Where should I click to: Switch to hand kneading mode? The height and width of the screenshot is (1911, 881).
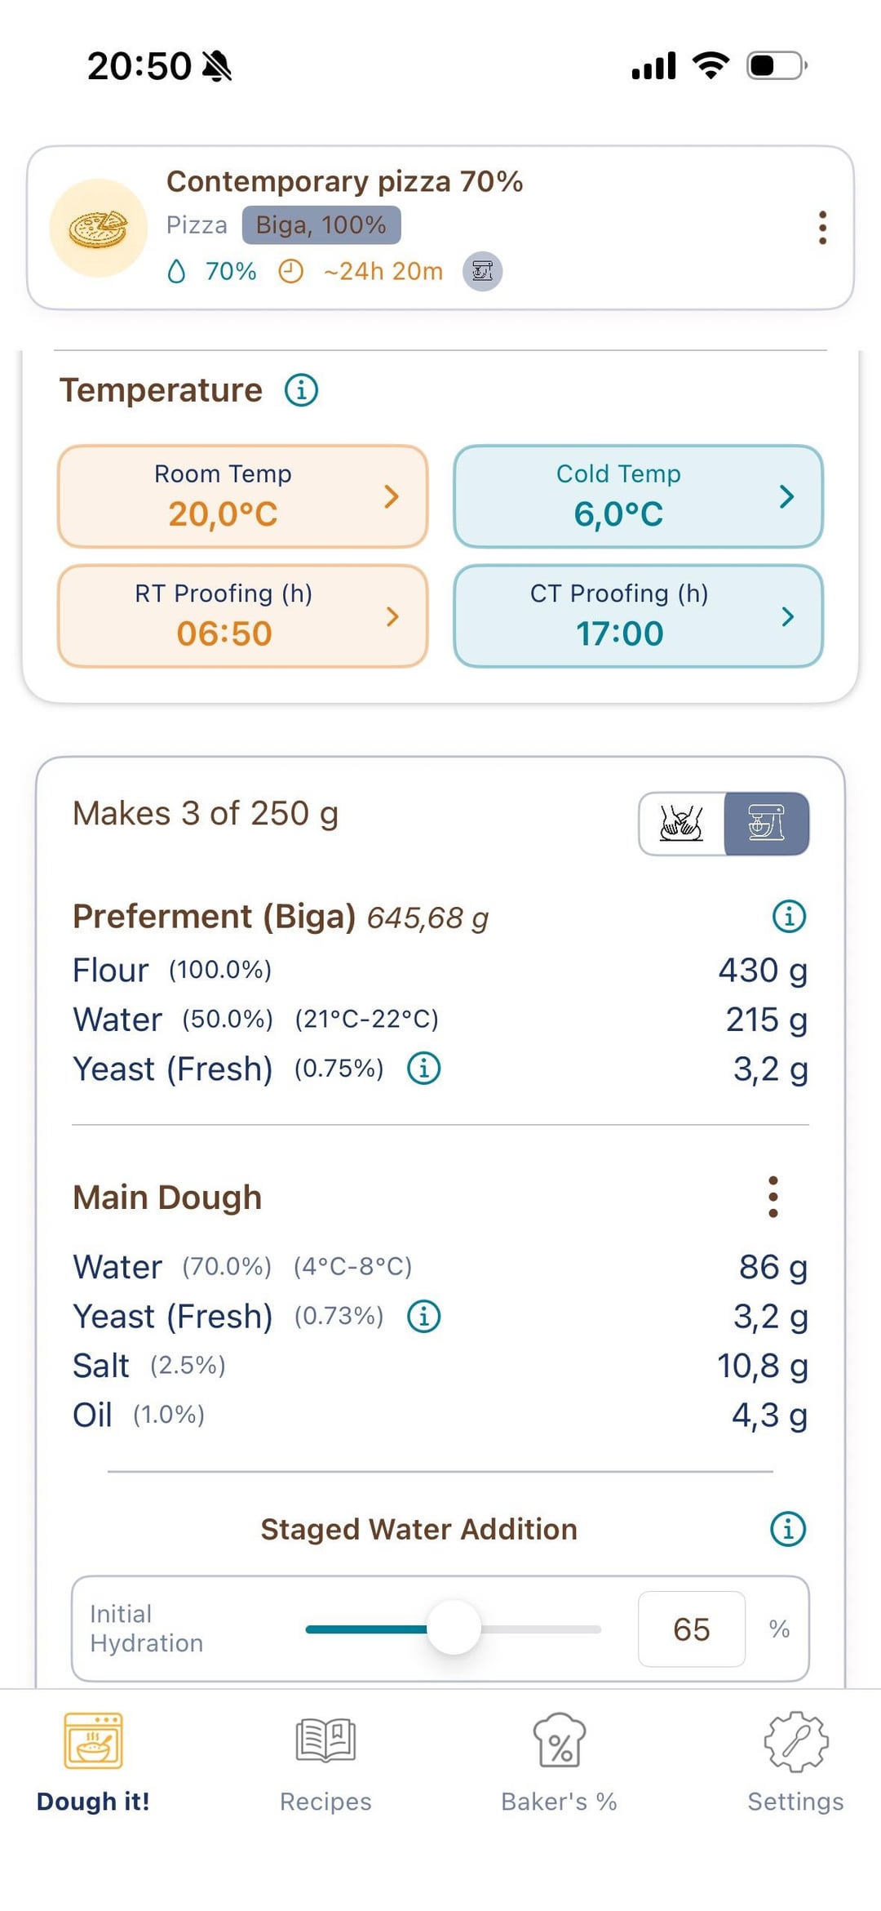[682, 824]
